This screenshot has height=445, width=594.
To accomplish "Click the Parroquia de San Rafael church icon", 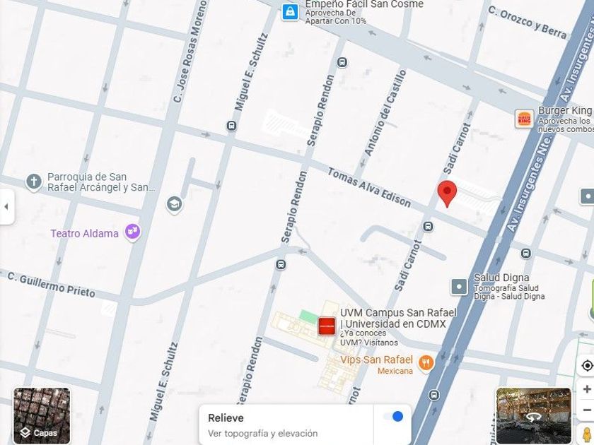I will pos(33,182).
